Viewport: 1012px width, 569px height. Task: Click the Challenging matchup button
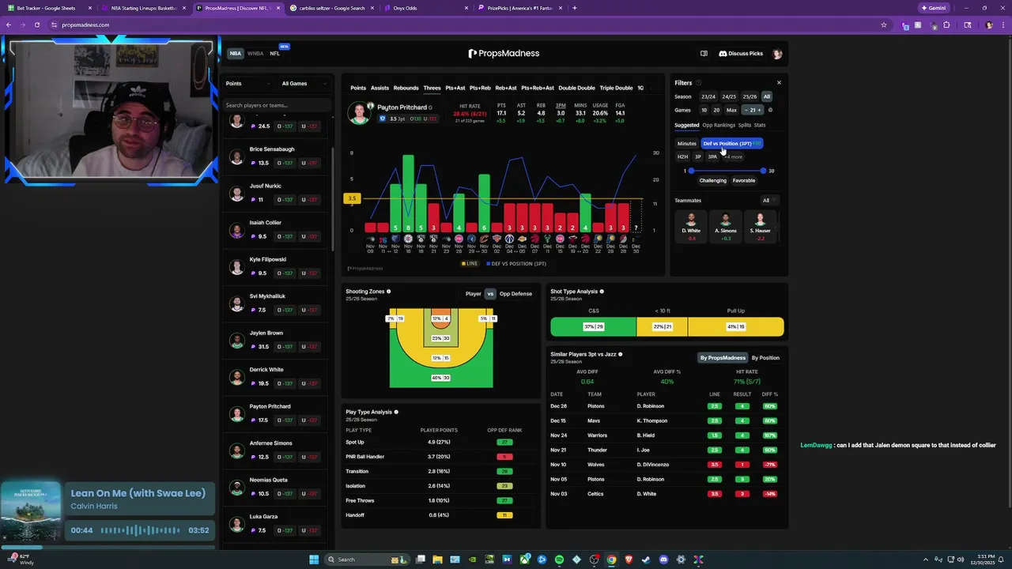[x=712, y=180]
